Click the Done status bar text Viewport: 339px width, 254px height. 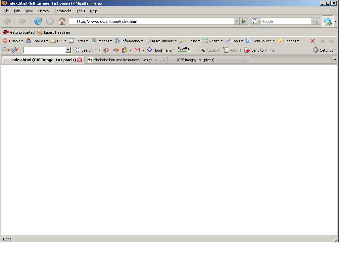pyautogui.click(x=7, y=239)
